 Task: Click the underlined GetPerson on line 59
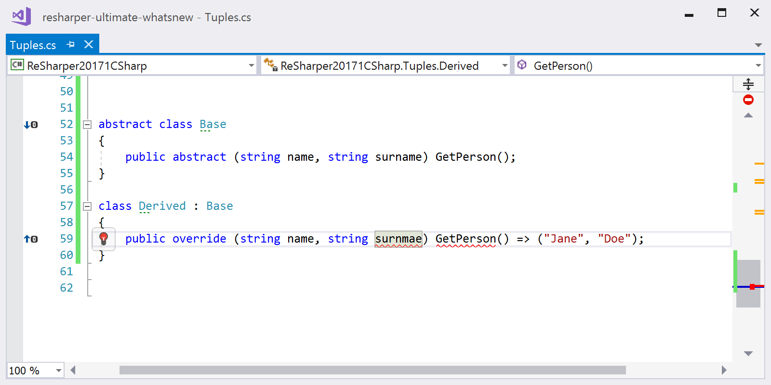(x=466, y=239)
